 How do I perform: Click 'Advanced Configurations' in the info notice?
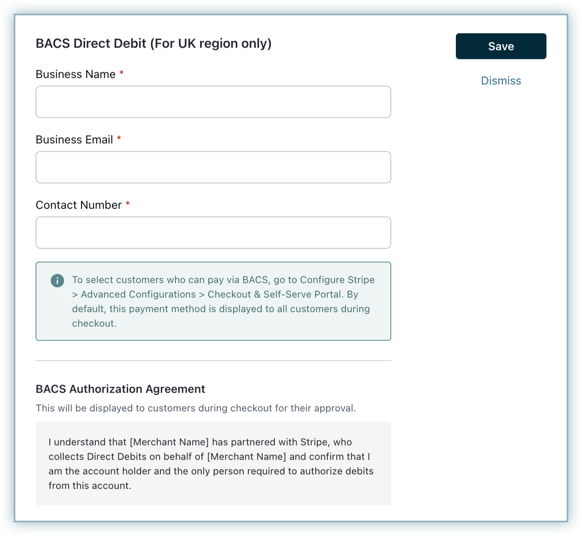pos(138,295)
